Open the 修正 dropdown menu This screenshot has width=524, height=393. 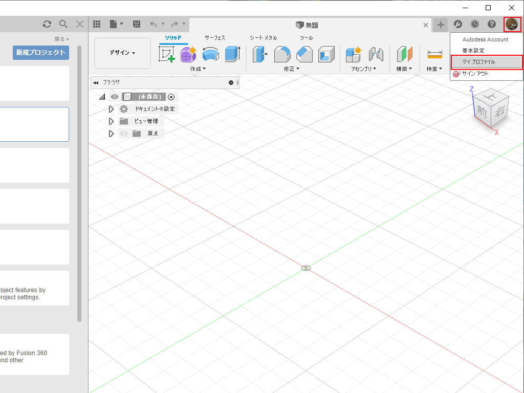(291, 69)
